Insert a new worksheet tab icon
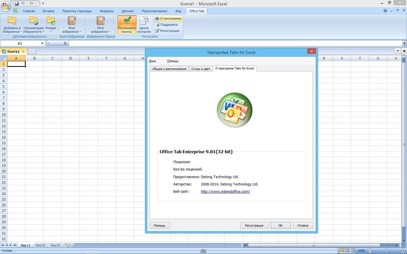 tap(68, 245)
